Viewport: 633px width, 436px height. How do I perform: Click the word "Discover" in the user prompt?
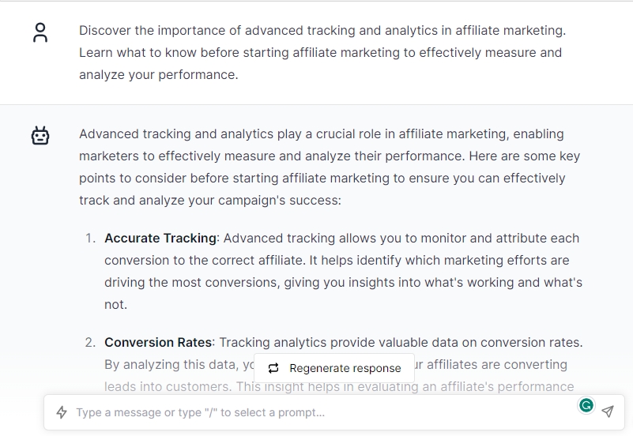pos(106,30)
